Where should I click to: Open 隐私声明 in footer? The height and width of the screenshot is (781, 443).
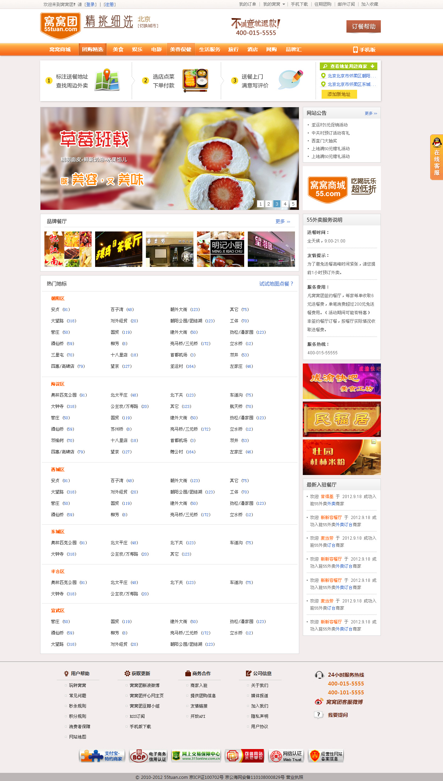(259, 716)
